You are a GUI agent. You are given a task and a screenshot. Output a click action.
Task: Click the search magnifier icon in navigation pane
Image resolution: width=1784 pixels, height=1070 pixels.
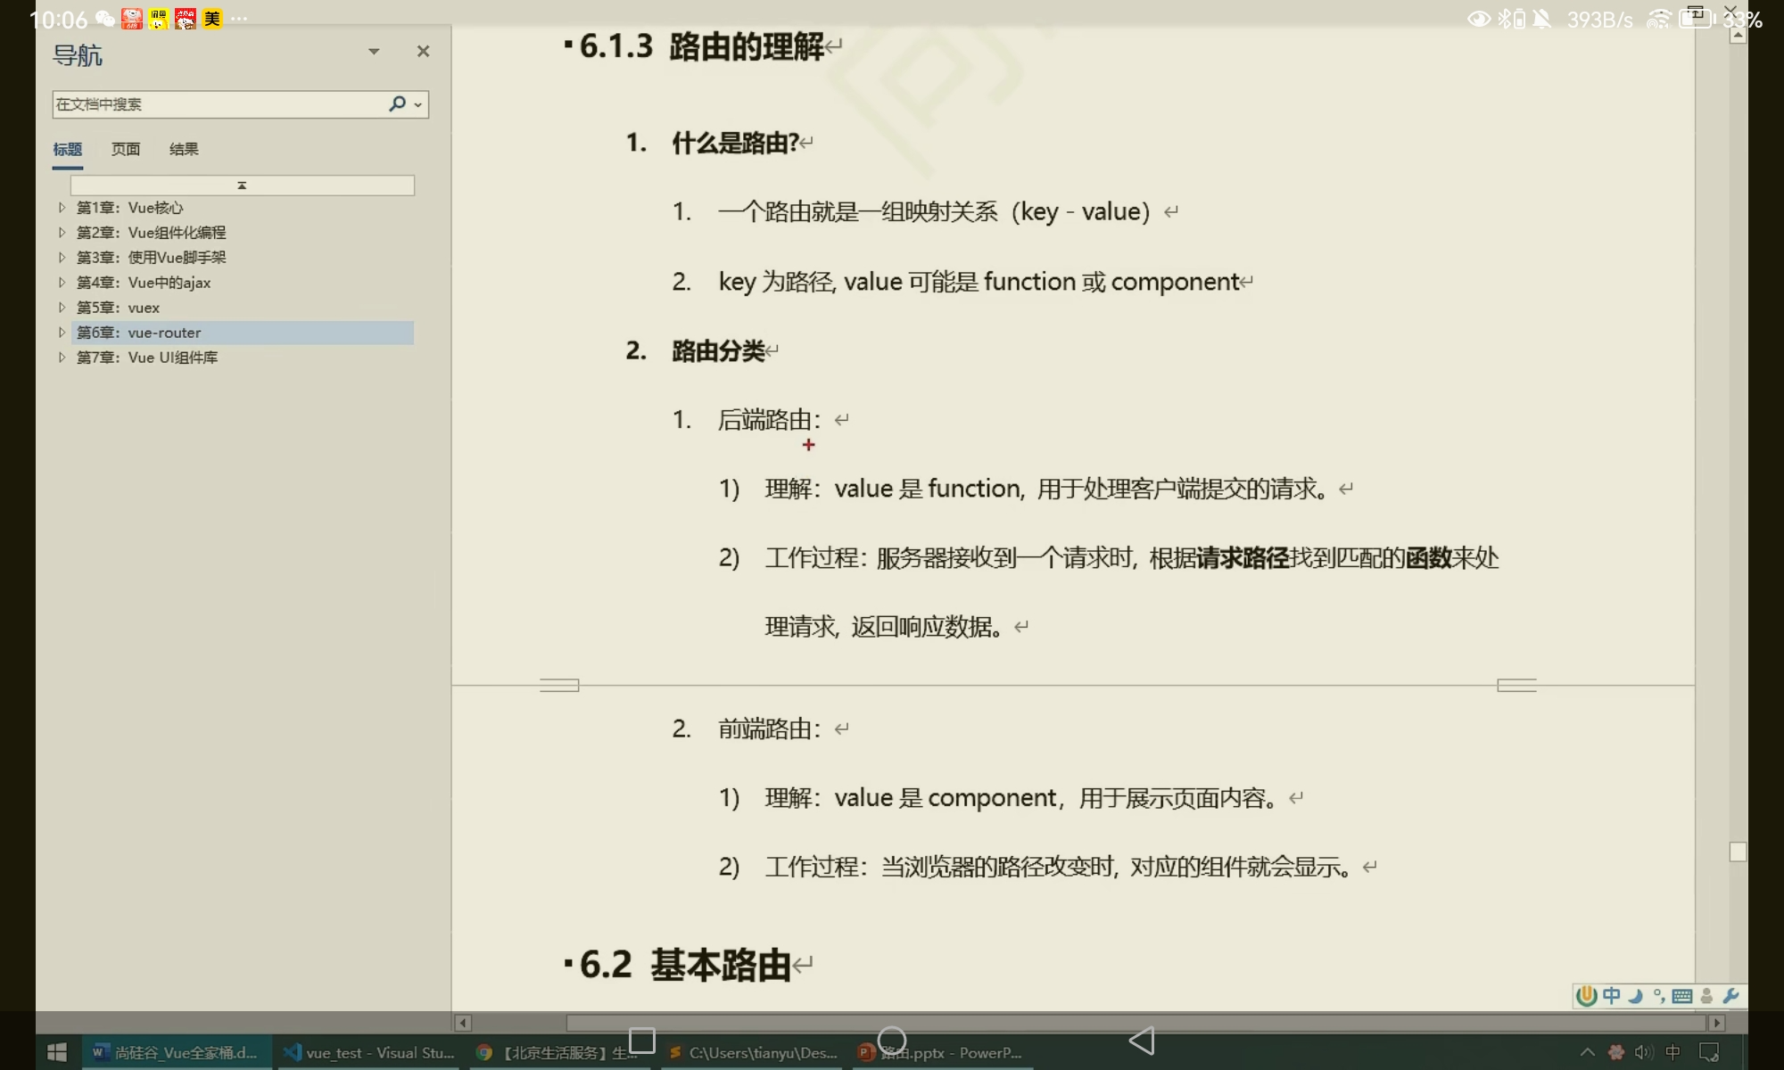click(397, 104)
